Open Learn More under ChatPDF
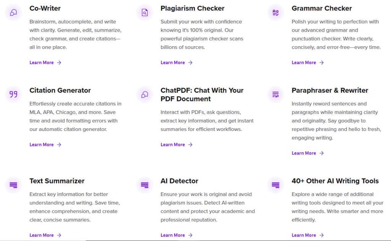The width and height of the screenshot is (391, 241). pyautogui.click(x=173, y=145)
